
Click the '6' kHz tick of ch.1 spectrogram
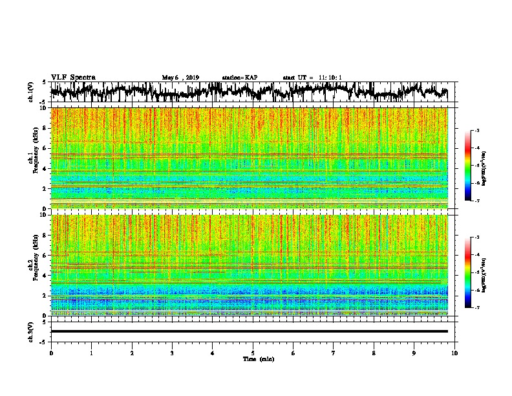click(x=46, y=148)
